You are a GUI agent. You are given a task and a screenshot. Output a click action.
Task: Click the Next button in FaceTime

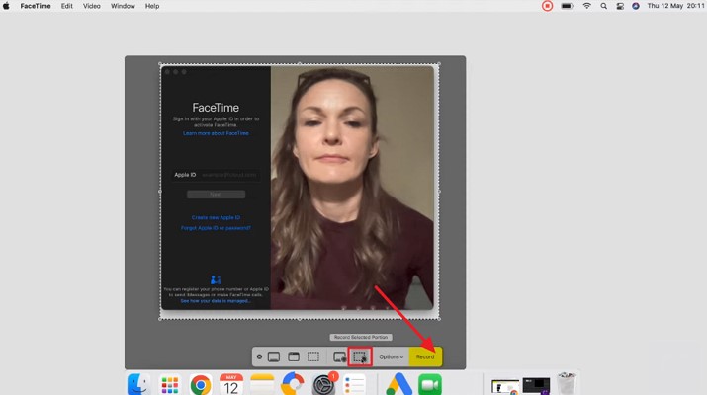216,195
